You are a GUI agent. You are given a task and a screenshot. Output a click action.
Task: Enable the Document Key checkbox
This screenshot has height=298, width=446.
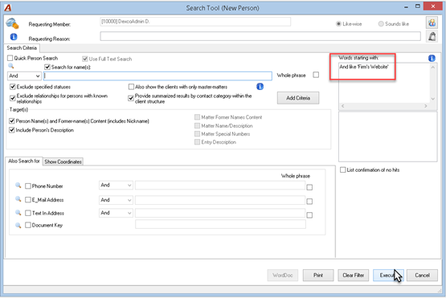[x=28, y=225]
